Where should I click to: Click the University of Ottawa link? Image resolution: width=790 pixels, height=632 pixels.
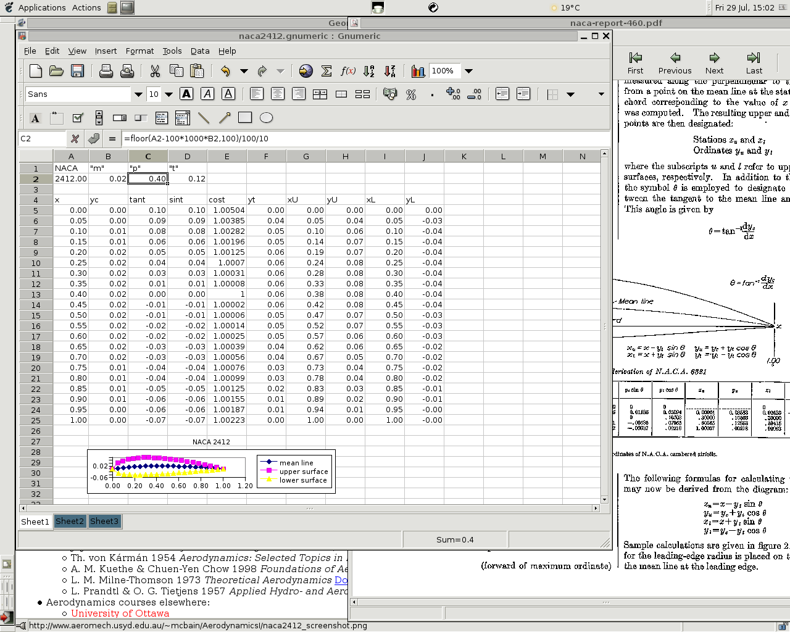[120, 613]
